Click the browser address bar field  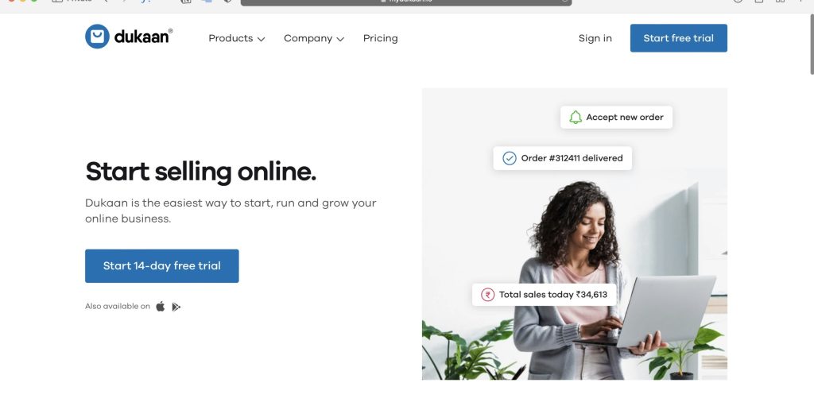[406, 2]
